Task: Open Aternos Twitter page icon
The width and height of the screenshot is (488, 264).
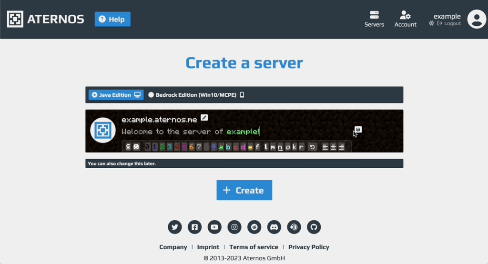Action: click(174, 227)
